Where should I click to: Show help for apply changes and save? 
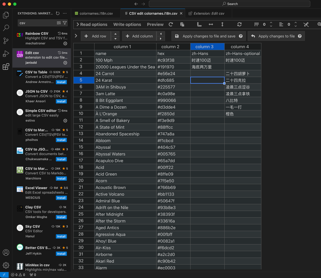tap(241, 36)
